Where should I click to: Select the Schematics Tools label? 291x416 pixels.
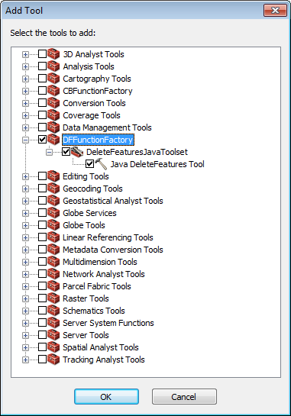94,311
